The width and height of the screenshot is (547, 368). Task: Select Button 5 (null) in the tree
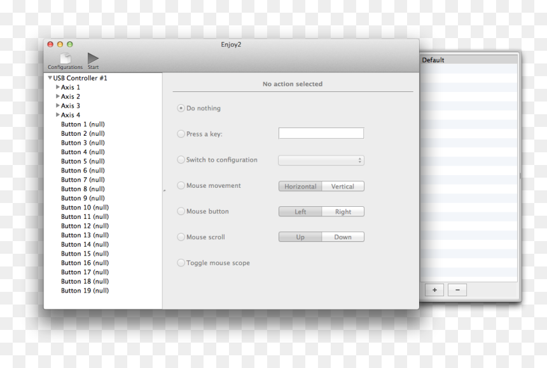pos(83,161)
